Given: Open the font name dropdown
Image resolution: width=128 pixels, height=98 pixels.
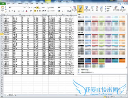Looking at the screenshot, I should (23, 8).
